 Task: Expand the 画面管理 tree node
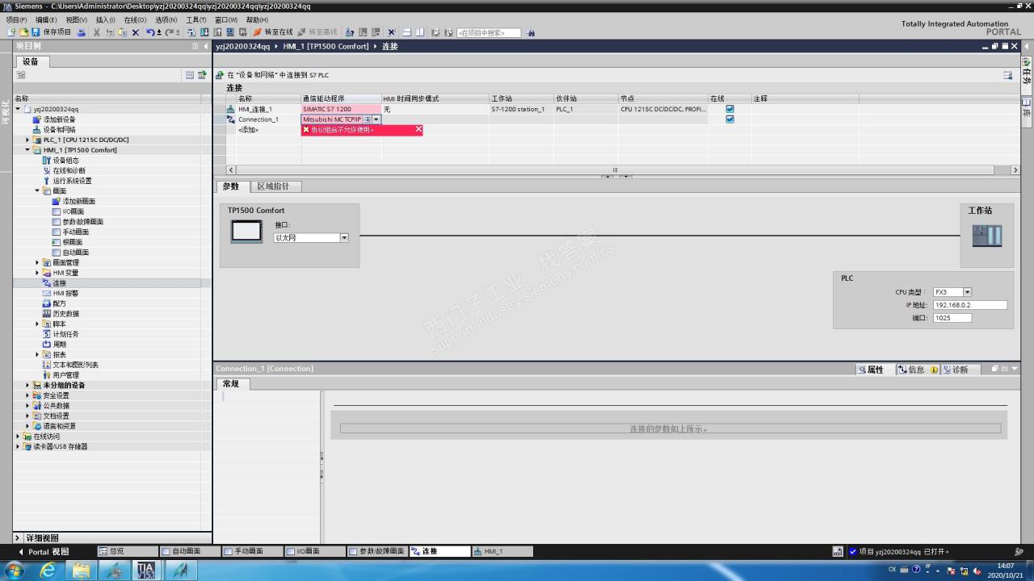pos(37,262)
